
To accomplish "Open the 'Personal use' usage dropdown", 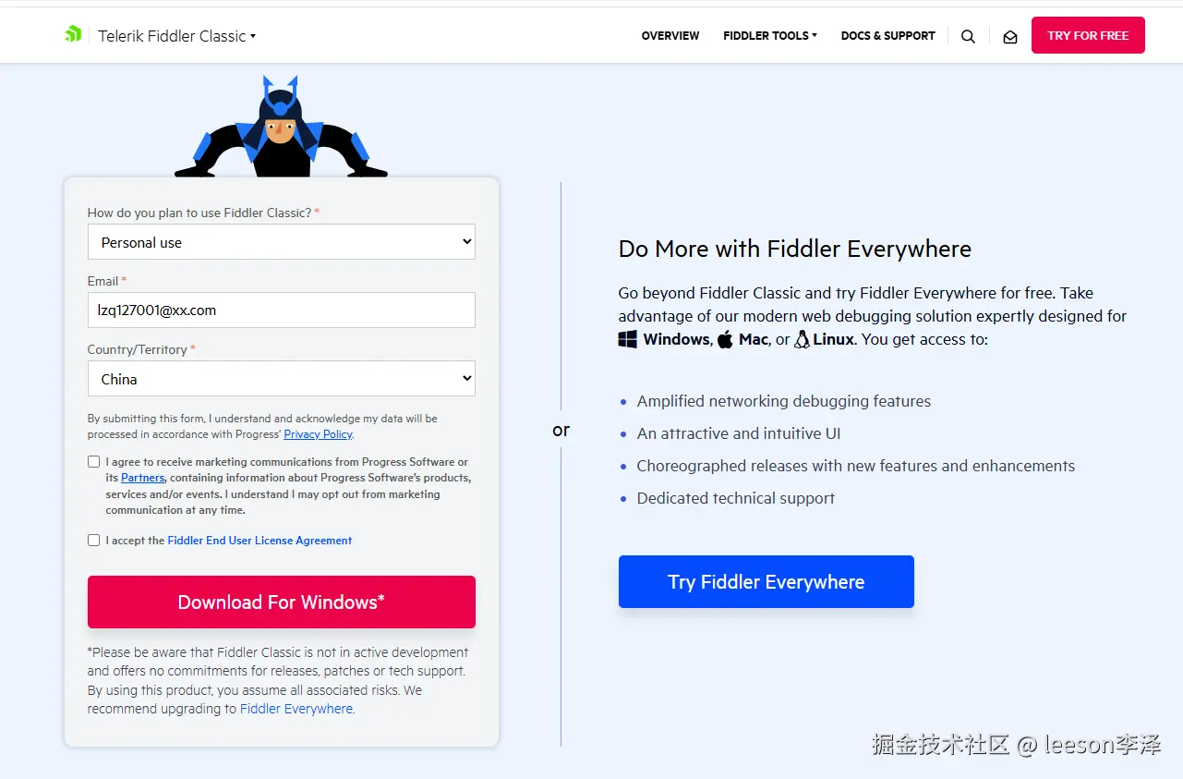I will tap(282, 242).
